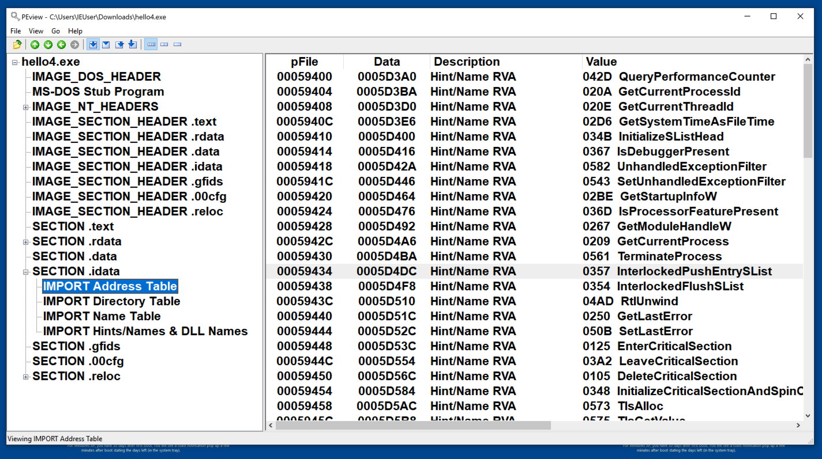Image resolution: width=822 pixels, height=459 pixels.
Task: Click the status bar text Viewing IMPORT Address Table
Action: 55,439
